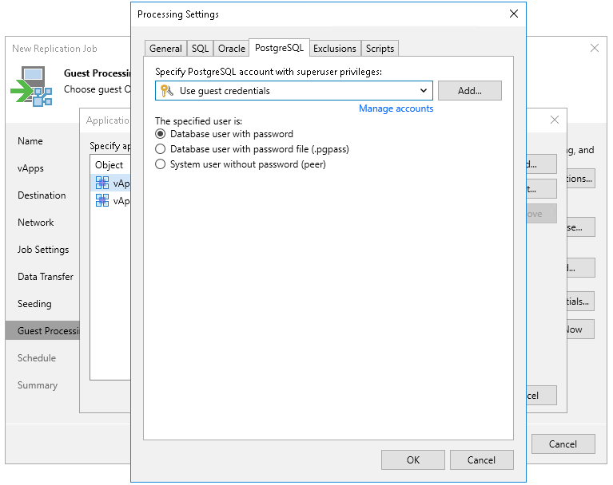
Task: Go to the Destination wizard step
Action: (42, 195)
